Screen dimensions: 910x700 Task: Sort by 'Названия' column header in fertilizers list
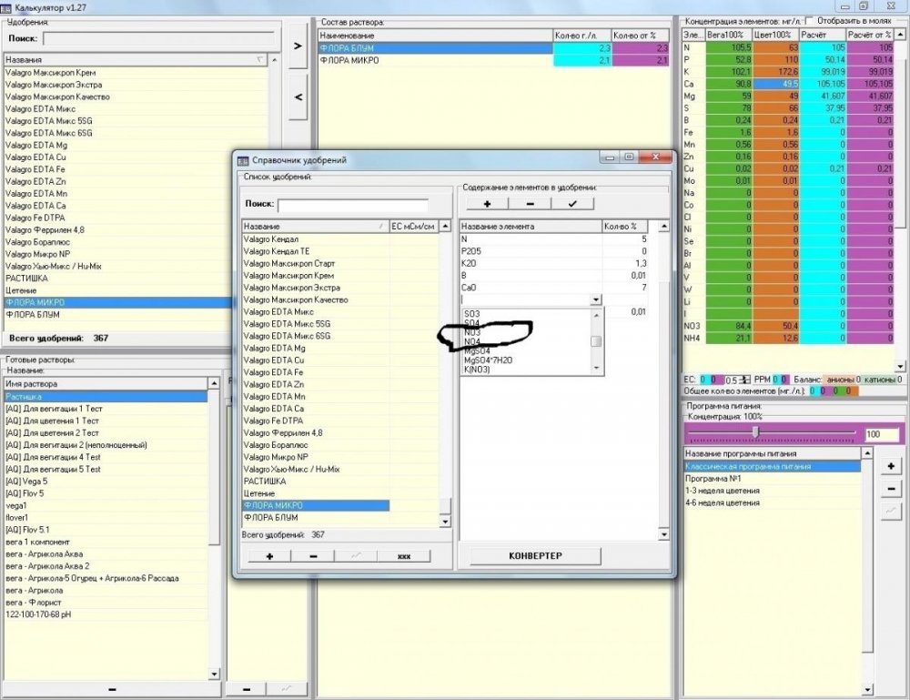pyautogui.click(x=136, y=60)
